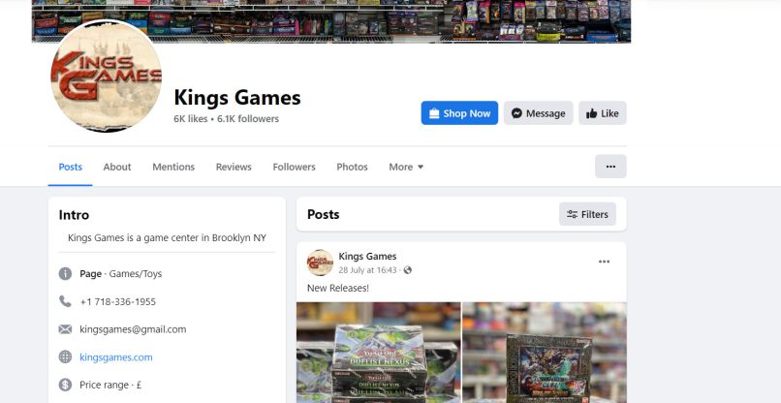The image size is (781, 403).
Task: Click the Message button
Action: point(538,113)
